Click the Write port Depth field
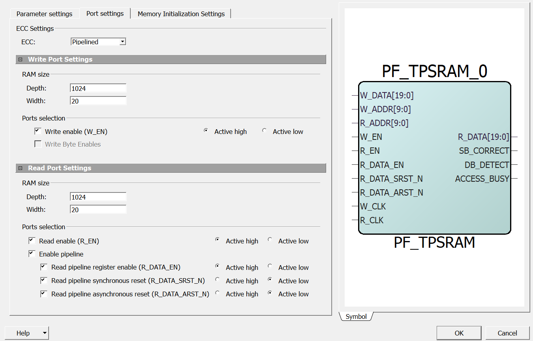Screen dimensions: 533x341 click(x=98, y=89)
